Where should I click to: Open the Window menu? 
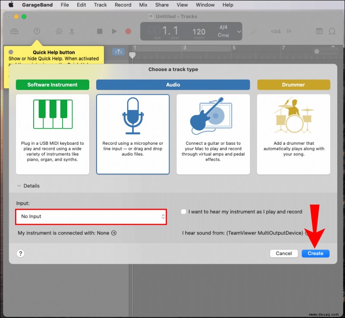[205, 5]
